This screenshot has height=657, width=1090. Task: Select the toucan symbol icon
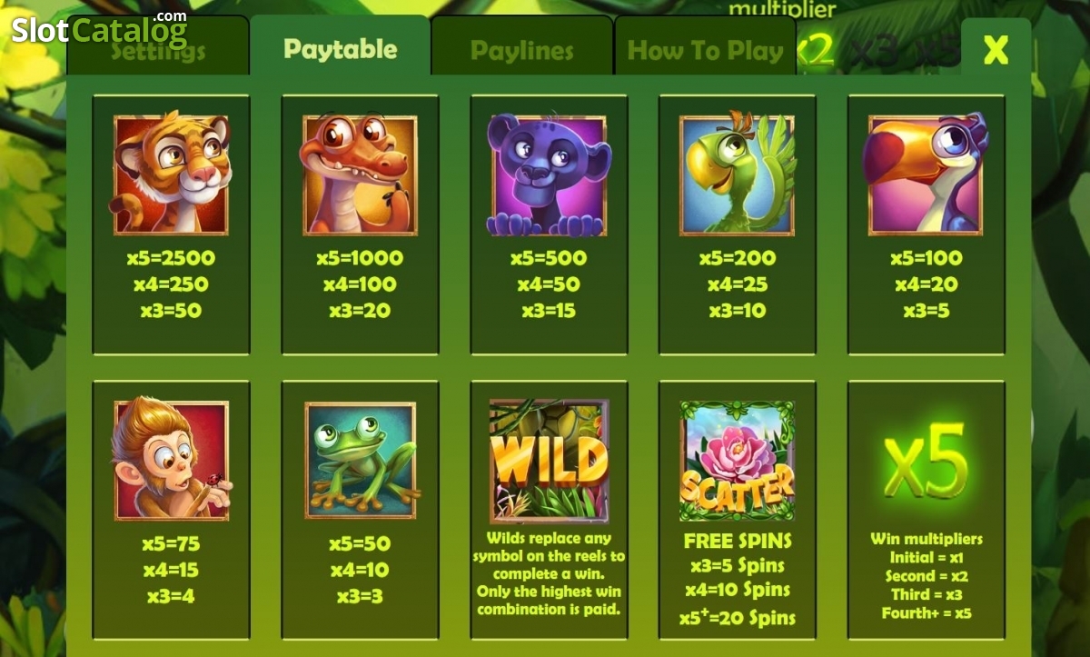[926, 174]
